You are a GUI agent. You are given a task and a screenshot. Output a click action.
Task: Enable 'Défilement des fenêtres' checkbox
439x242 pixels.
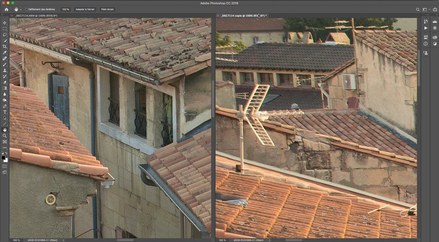click(26, 9)
